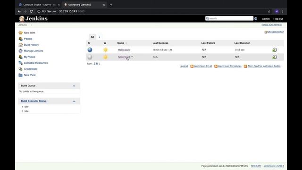Focus the Jenkins search box
Viewport: 302px width, 170px height.
pyautogui.click(x=229, y=18)
